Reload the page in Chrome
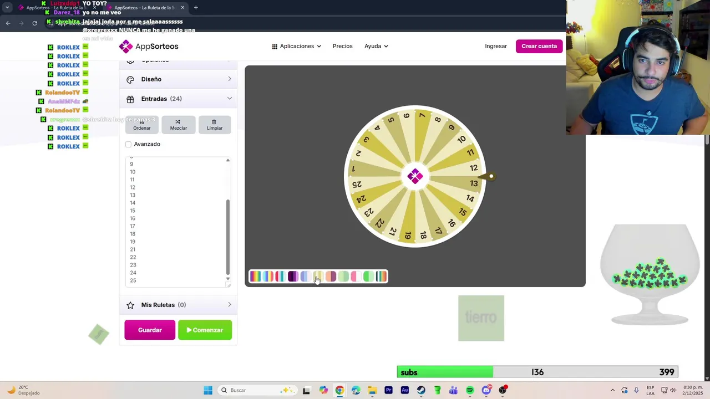The image size is (710, 399). 34,23
